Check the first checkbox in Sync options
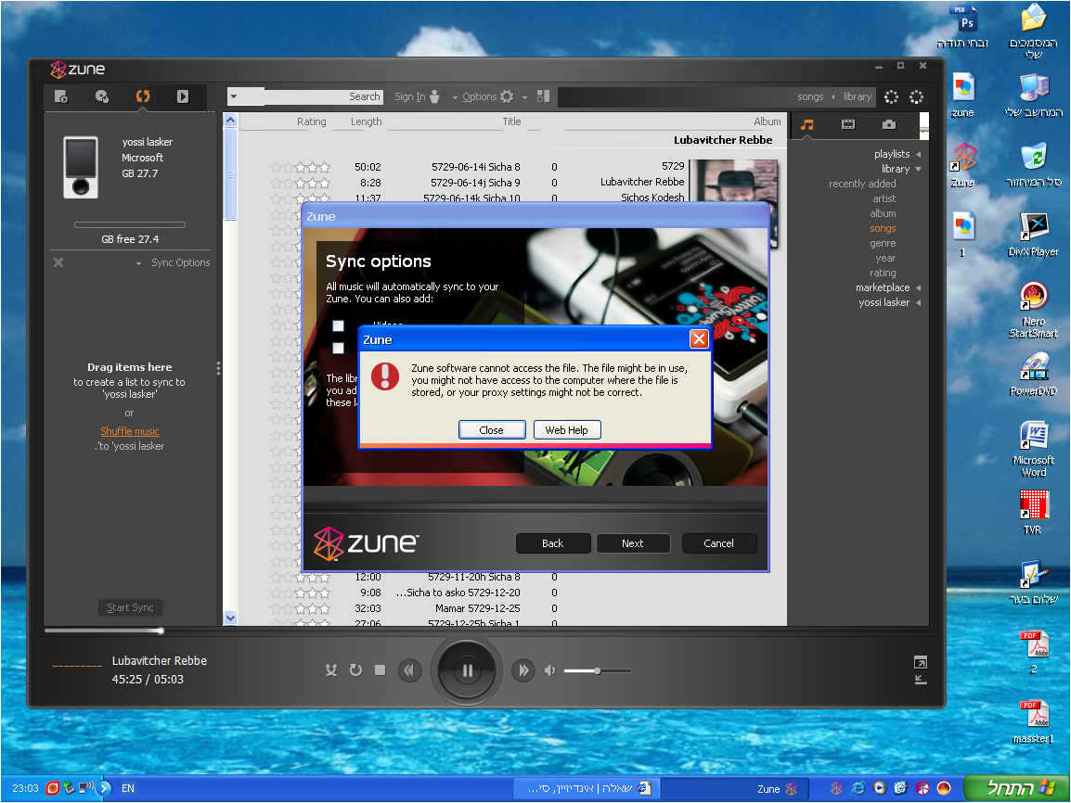The height and width of the screenshot is (803, 1071). [x=339, y=325]
